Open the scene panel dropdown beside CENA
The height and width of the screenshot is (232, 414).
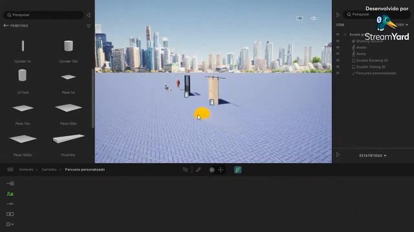(x=403, y=24)
